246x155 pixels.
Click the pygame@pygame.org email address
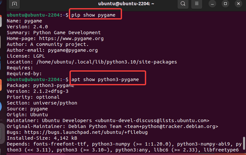73,50
